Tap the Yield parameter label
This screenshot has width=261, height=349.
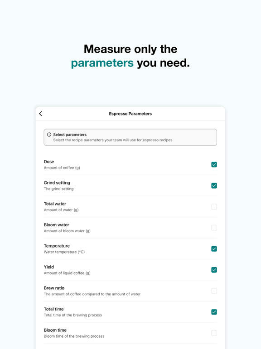[49, 267]
